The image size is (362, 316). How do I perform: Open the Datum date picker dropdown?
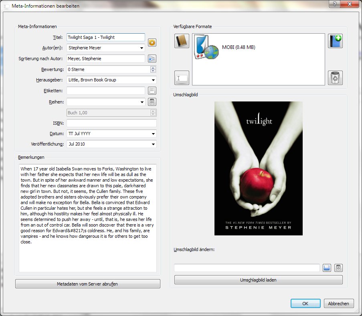[x=153, y=134]
